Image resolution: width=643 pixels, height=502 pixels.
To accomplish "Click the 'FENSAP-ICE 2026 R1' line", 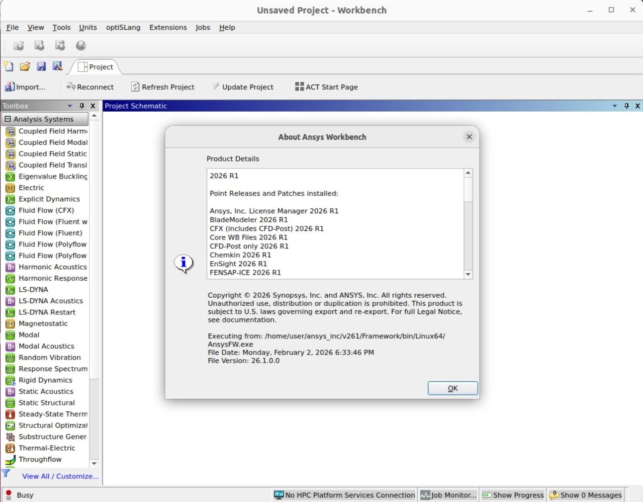I will click(245, 273).
